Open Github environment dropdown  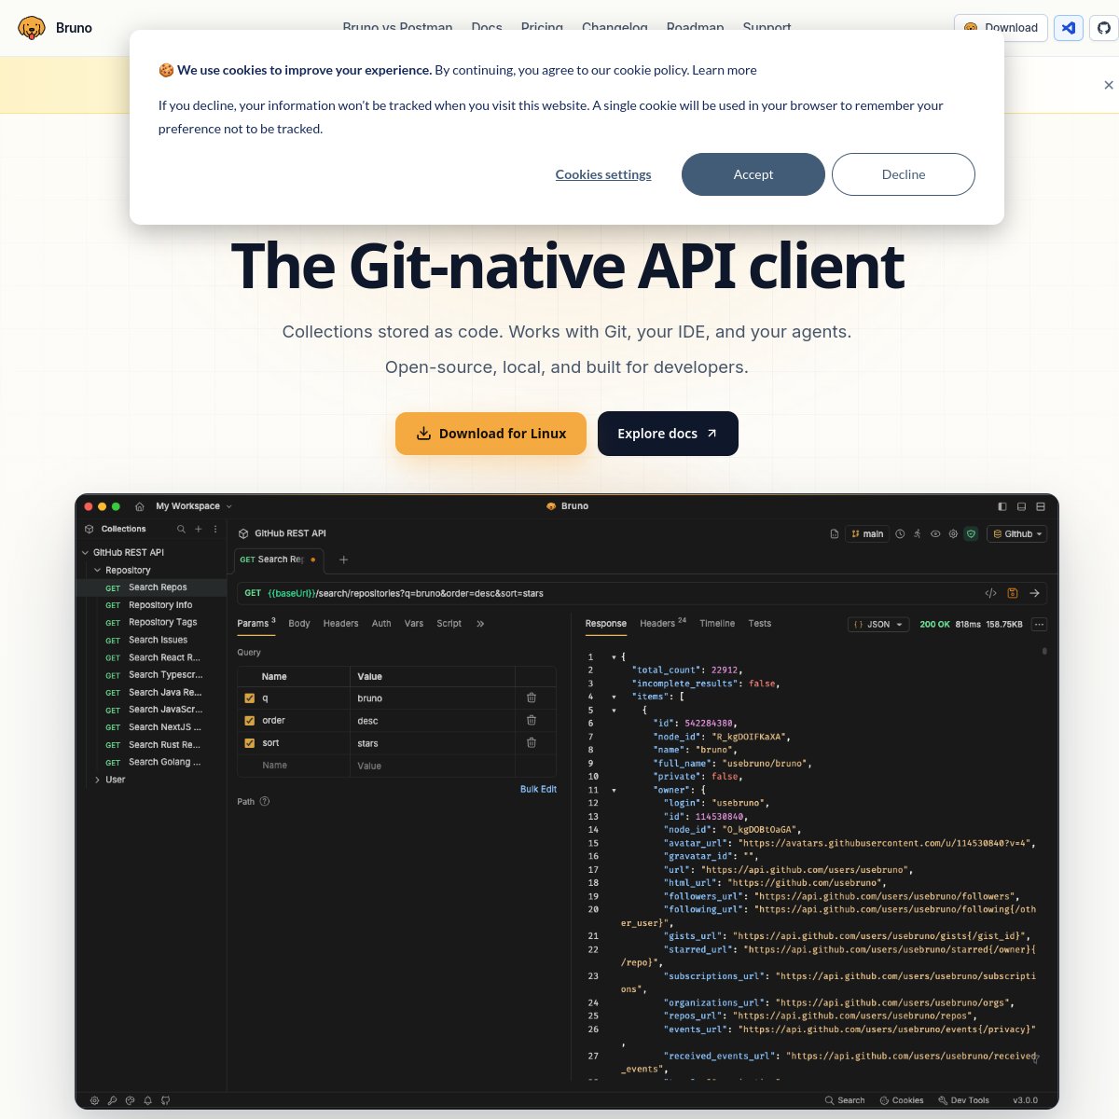point(1017,534)
